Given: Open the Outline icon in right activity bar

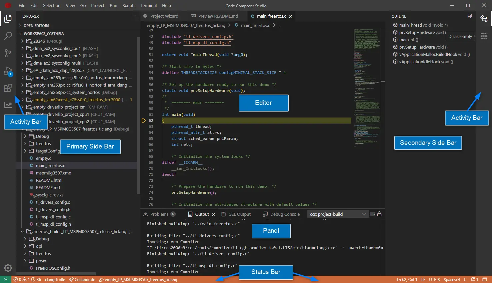Looking at the screenshot, I should pos(484,19).
